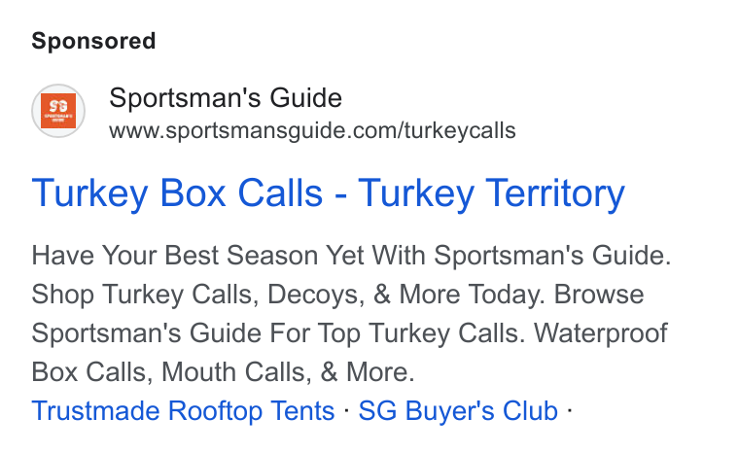Click the Sponsored label
This screenshot has height=453, width=739.
(93, 41)
